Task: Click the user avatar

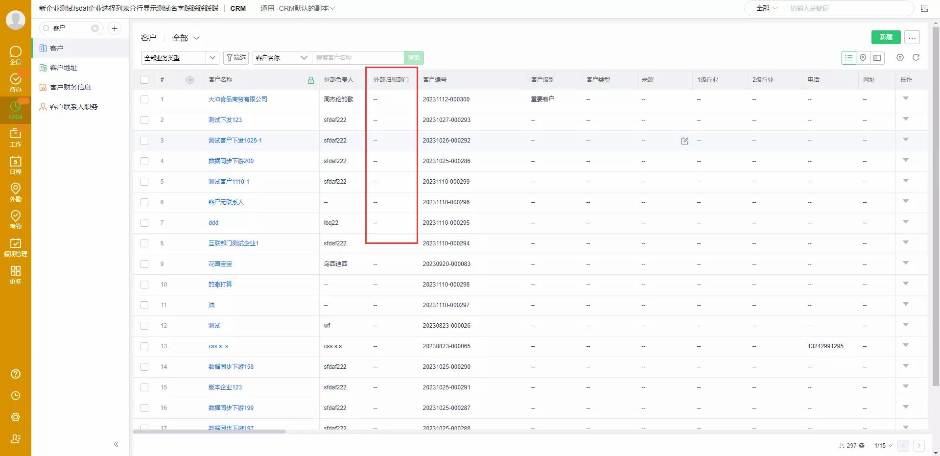Action: click(16, 20)
